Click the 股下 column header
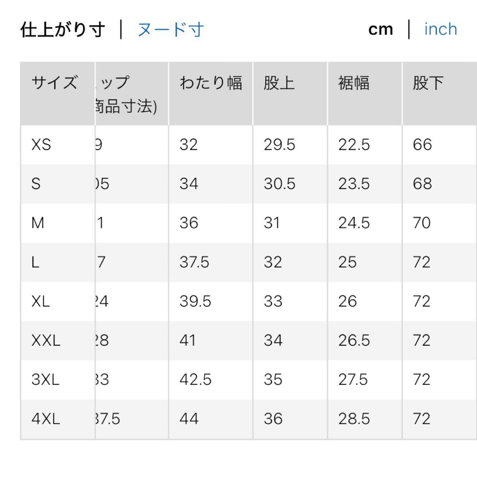Image resolution: width=477 pixels, height=477 pixels. [x=428, y=83]
